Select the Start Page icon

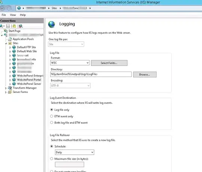[x=6, y=31]
